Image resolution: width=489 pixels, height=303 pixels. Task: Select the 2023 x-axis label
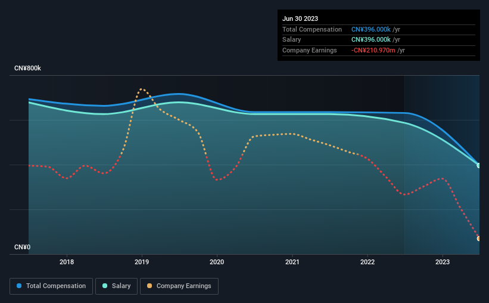(x=443, y=262)
